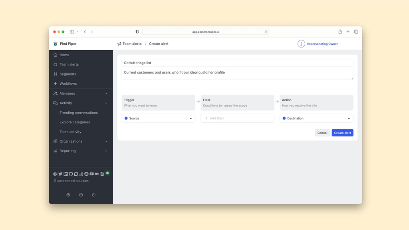The height and width of the screenshot is (230, 409).
Task: Click the Pied Piper workspace name
Action: coord(68,44)
